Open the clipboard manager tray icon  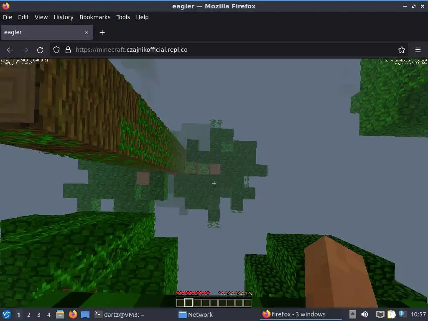[x=391, y=314]
